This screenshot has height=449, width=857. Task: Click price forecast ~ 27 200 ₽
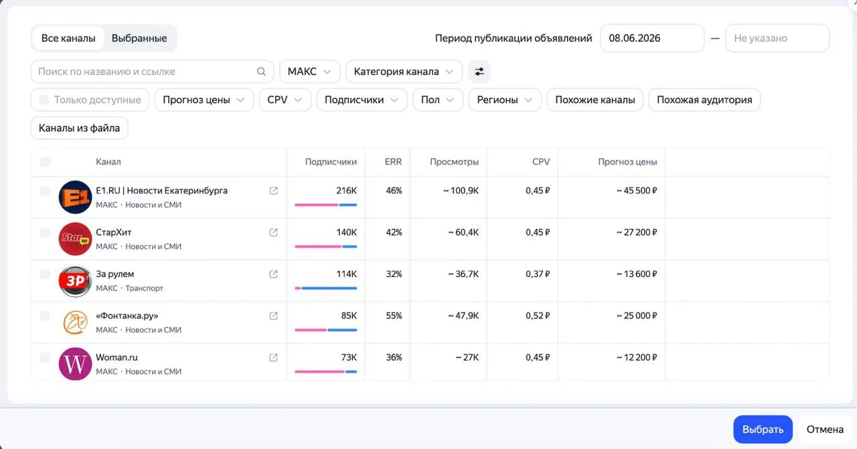coord(637,232)
